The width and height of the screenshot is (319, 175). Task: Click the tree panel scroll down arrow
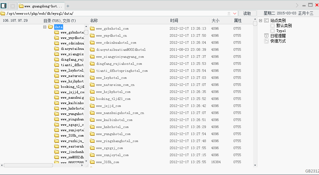click(86, 161)
